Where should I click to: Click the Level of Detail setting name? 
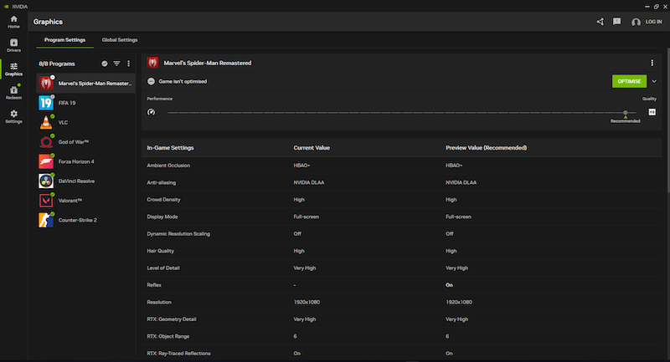point(163,268)
